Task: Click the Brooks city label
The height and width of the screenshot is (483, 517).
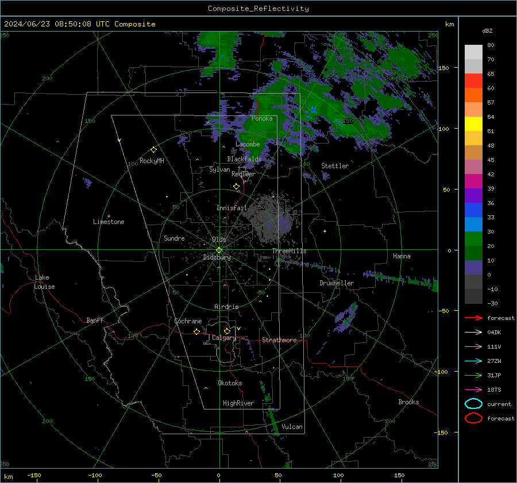Action: (408, 402)
